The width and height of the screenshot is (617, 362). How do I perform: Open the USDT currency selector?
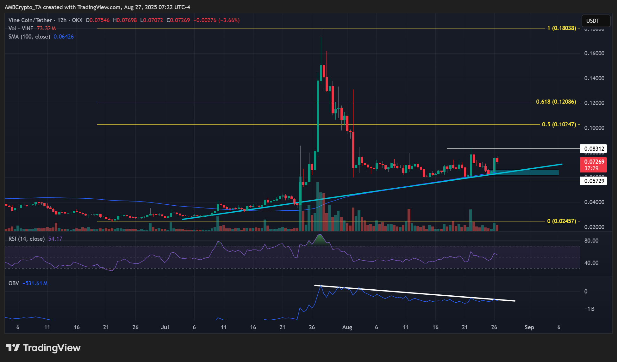coord(595,21)
